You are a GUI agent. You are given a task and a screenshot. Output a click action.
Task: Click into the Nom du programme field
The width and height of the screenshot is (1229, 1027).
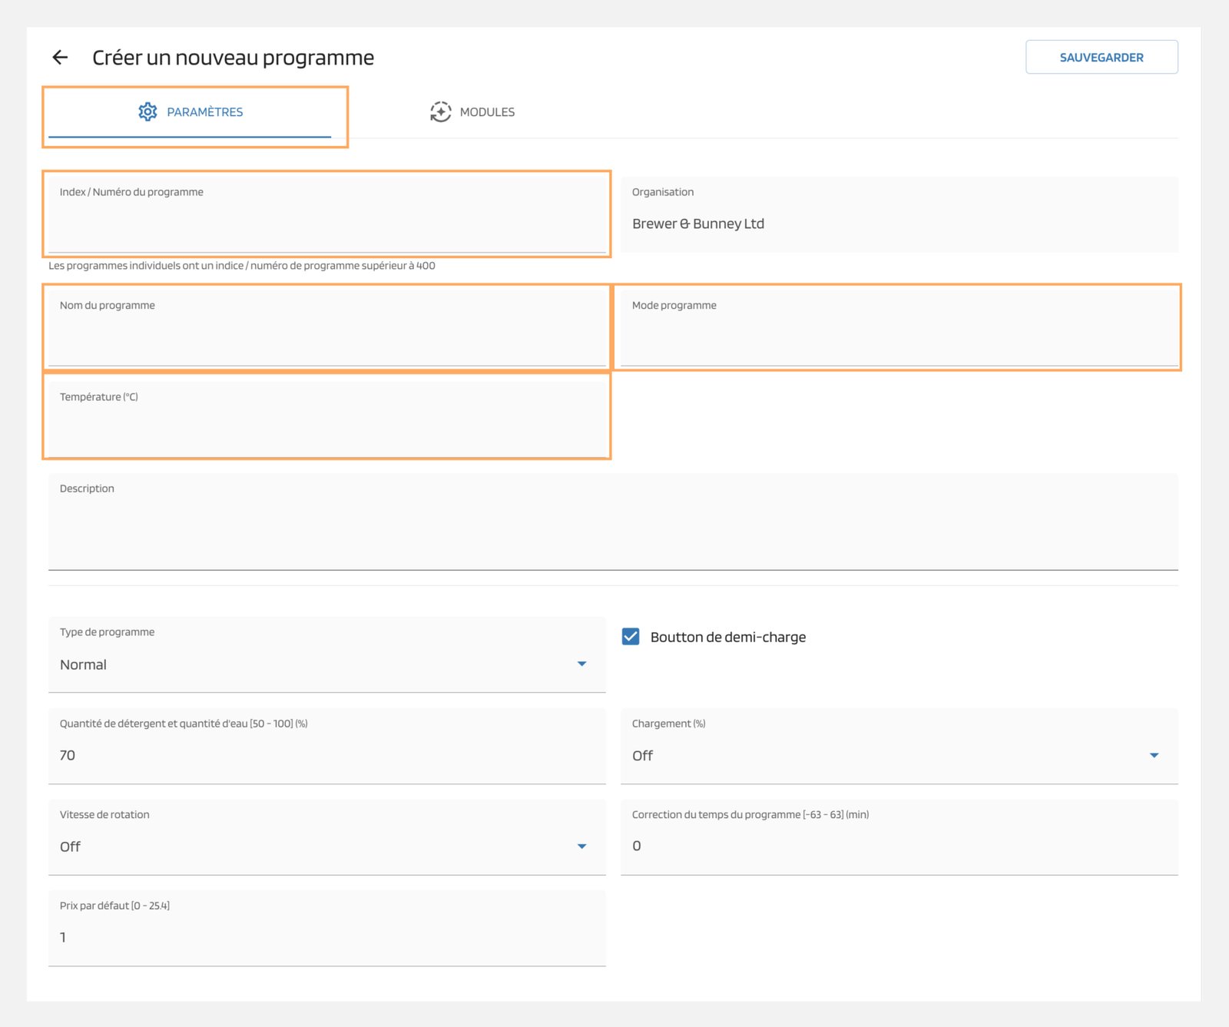tap(326, 336)
